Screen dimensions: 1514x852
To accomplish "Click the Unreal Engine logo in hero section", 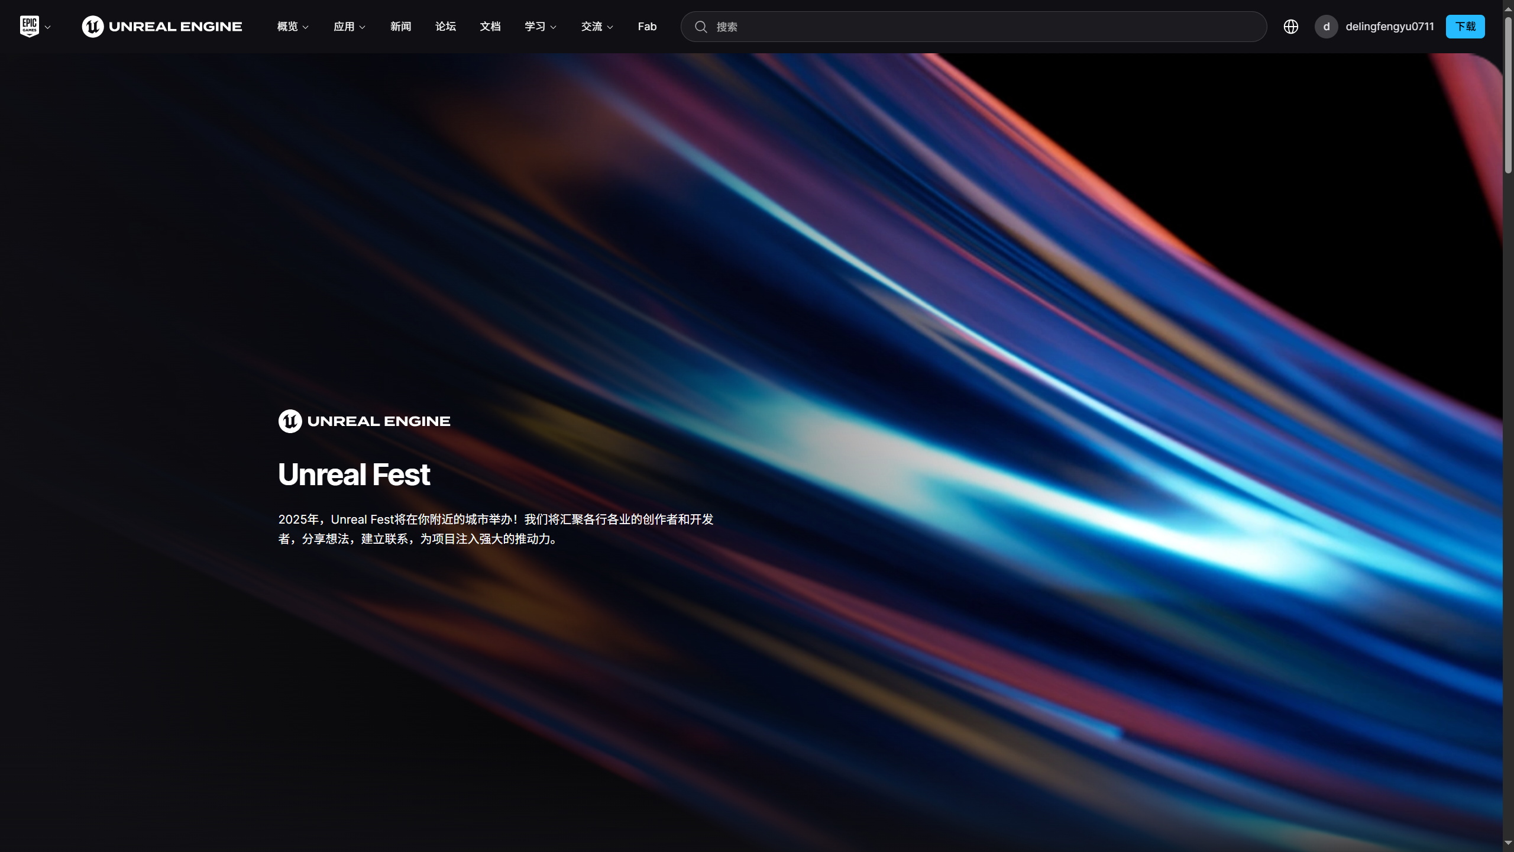I will pos(364,421).
